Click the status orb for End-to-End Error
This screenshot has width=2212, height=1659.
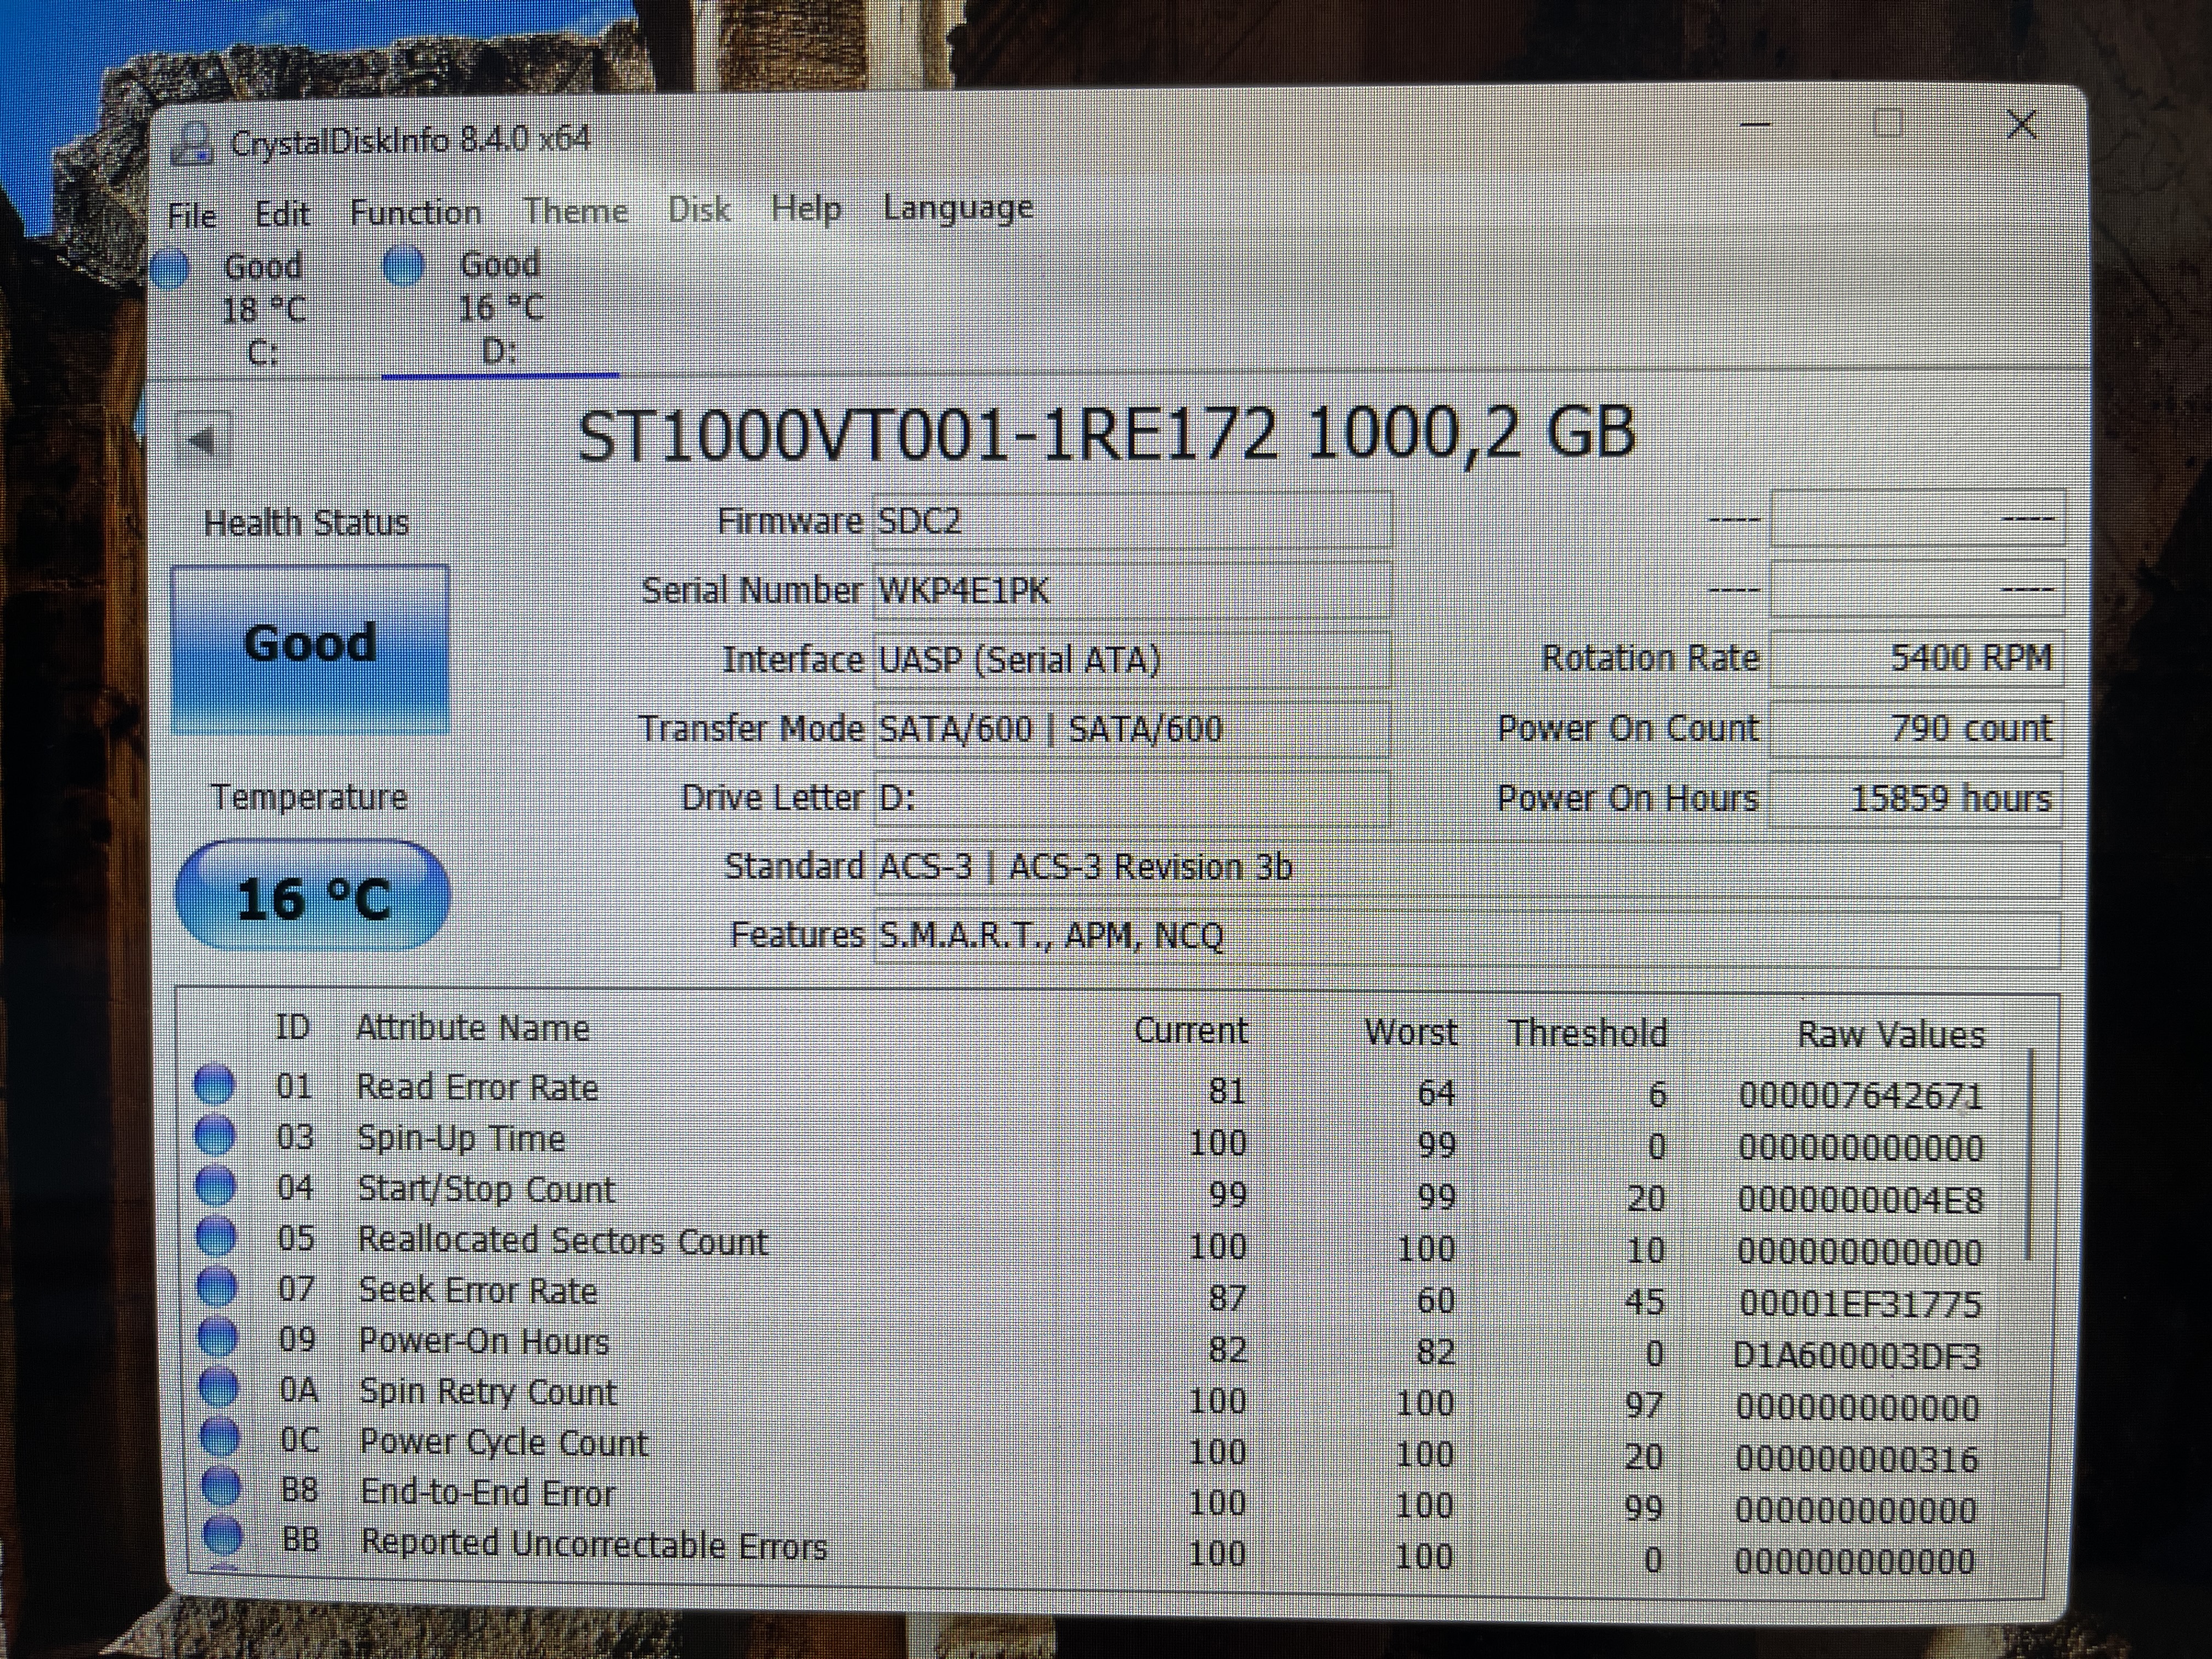pos(221,1487)
